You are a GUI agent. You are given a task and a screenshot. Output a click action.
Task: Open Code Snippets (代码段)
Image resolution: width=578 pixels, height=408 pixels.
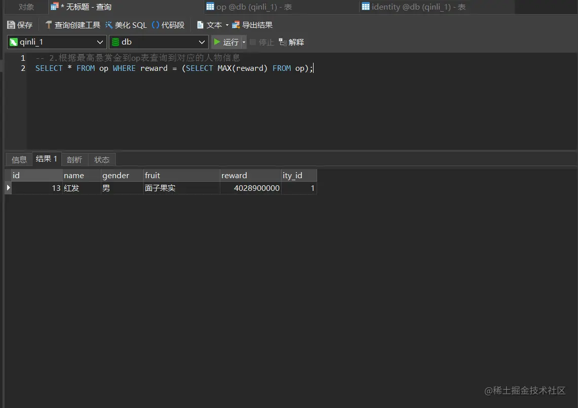coord(168,25)
